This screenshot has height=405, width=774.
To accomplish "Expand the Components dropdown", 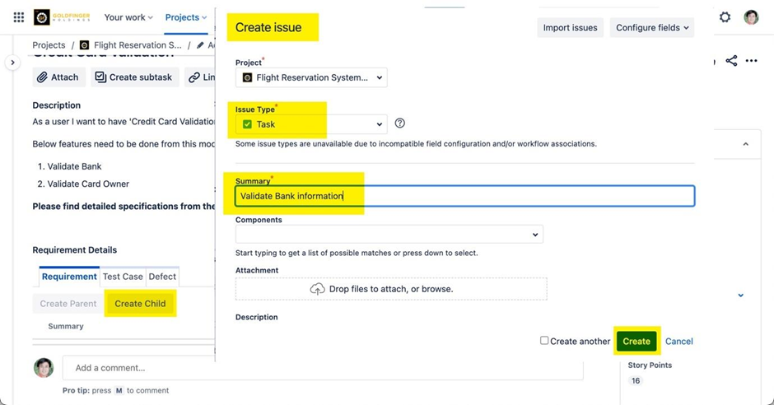I will pos(389,235).
